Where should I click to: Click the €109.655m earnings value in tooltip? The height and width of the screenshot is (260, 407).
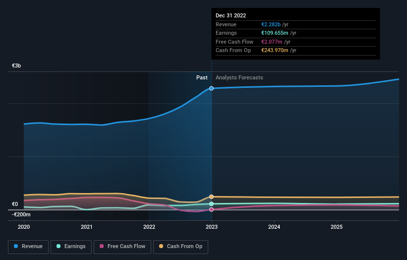pos(275,33)
